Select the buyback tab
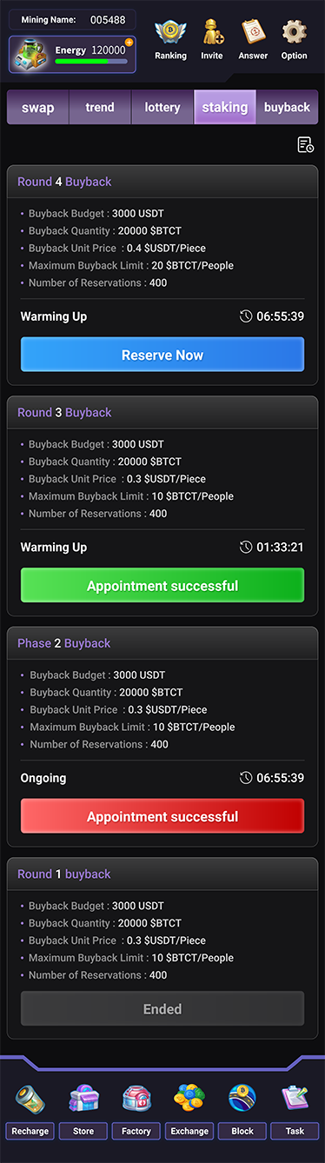This screenshot has width=325, height=1163. click(287, 108)
